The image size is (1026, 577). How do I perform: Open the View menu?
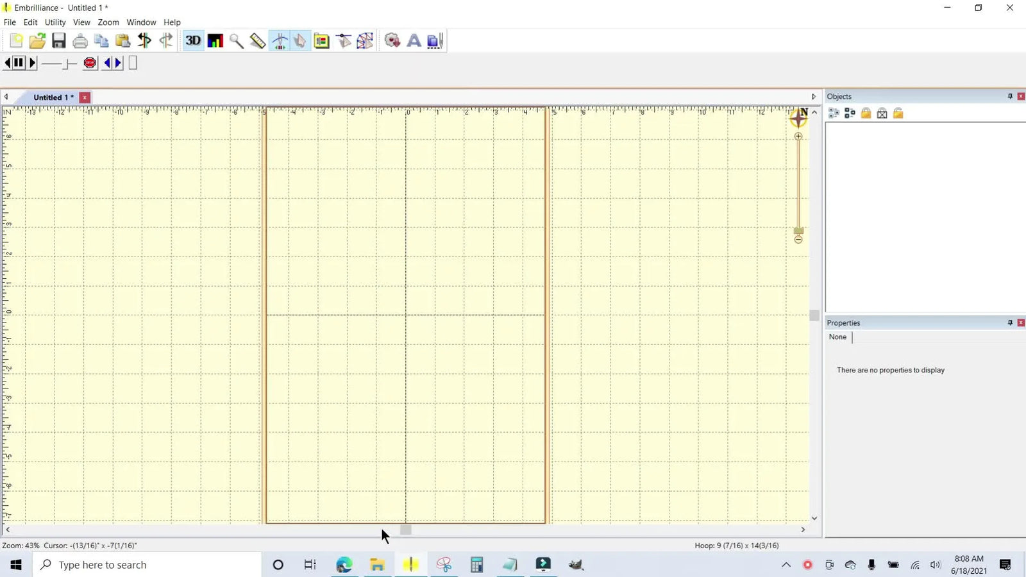click(x=81, y=22)
